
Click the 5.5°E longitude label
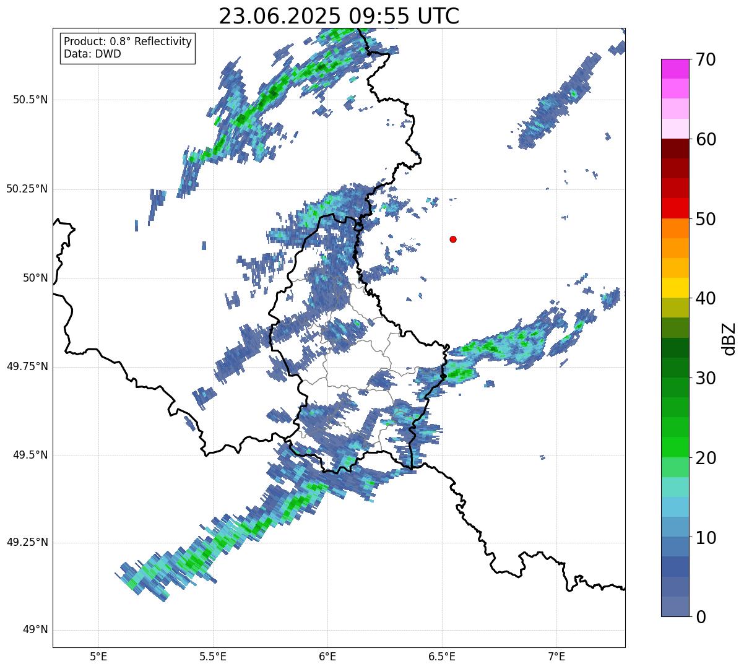pyautogui.click(x=213, y=656)
